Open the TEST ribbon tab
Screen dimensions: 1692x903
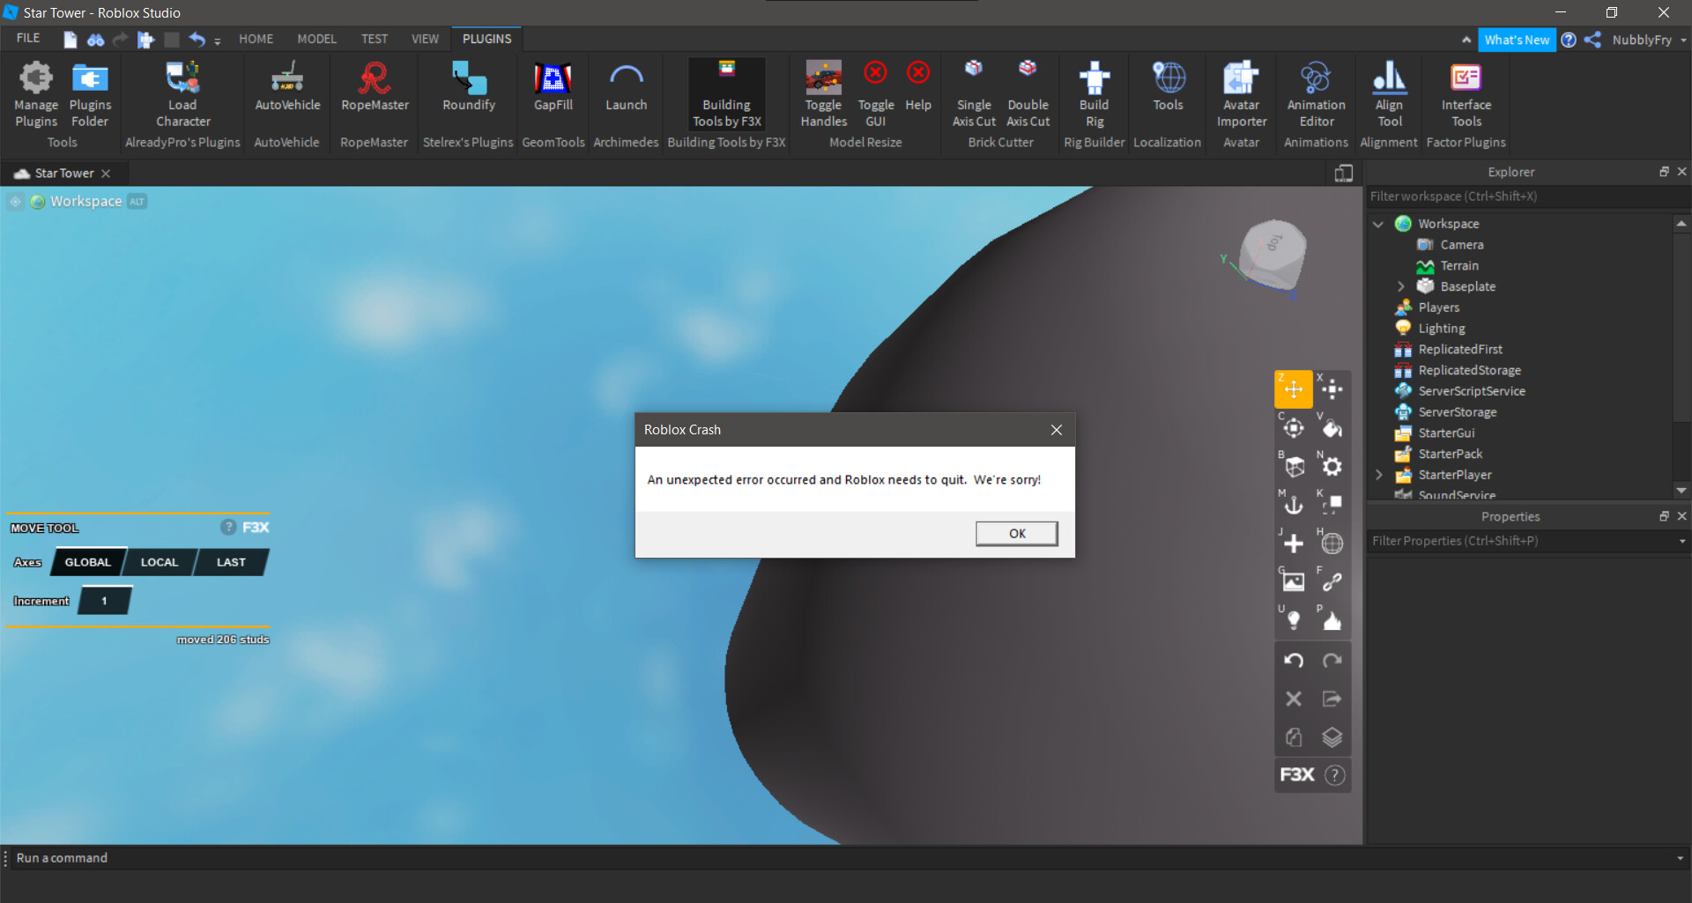click(x=374, y=39)
